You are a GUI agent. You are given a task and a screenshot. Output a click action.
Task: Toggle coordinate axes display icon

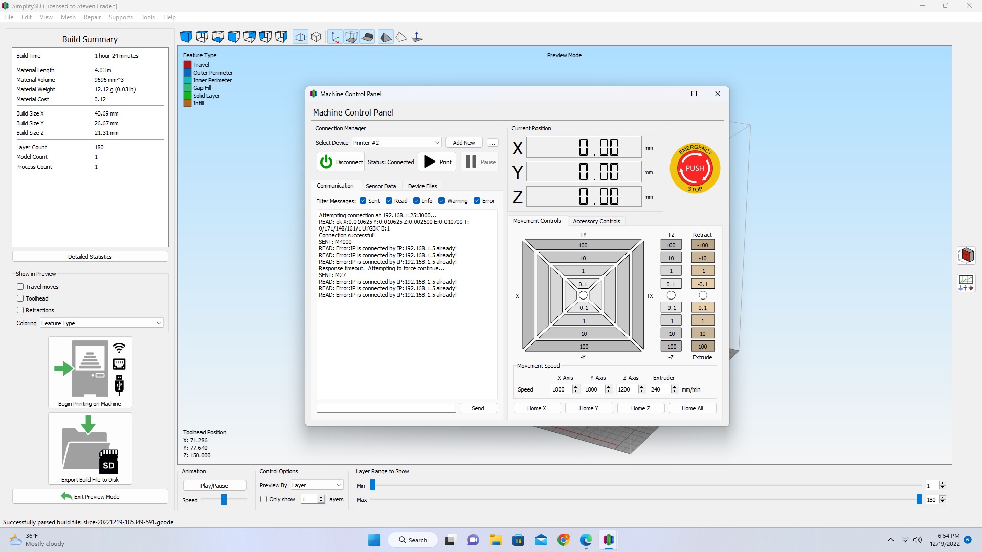click(x=335, y=37)
